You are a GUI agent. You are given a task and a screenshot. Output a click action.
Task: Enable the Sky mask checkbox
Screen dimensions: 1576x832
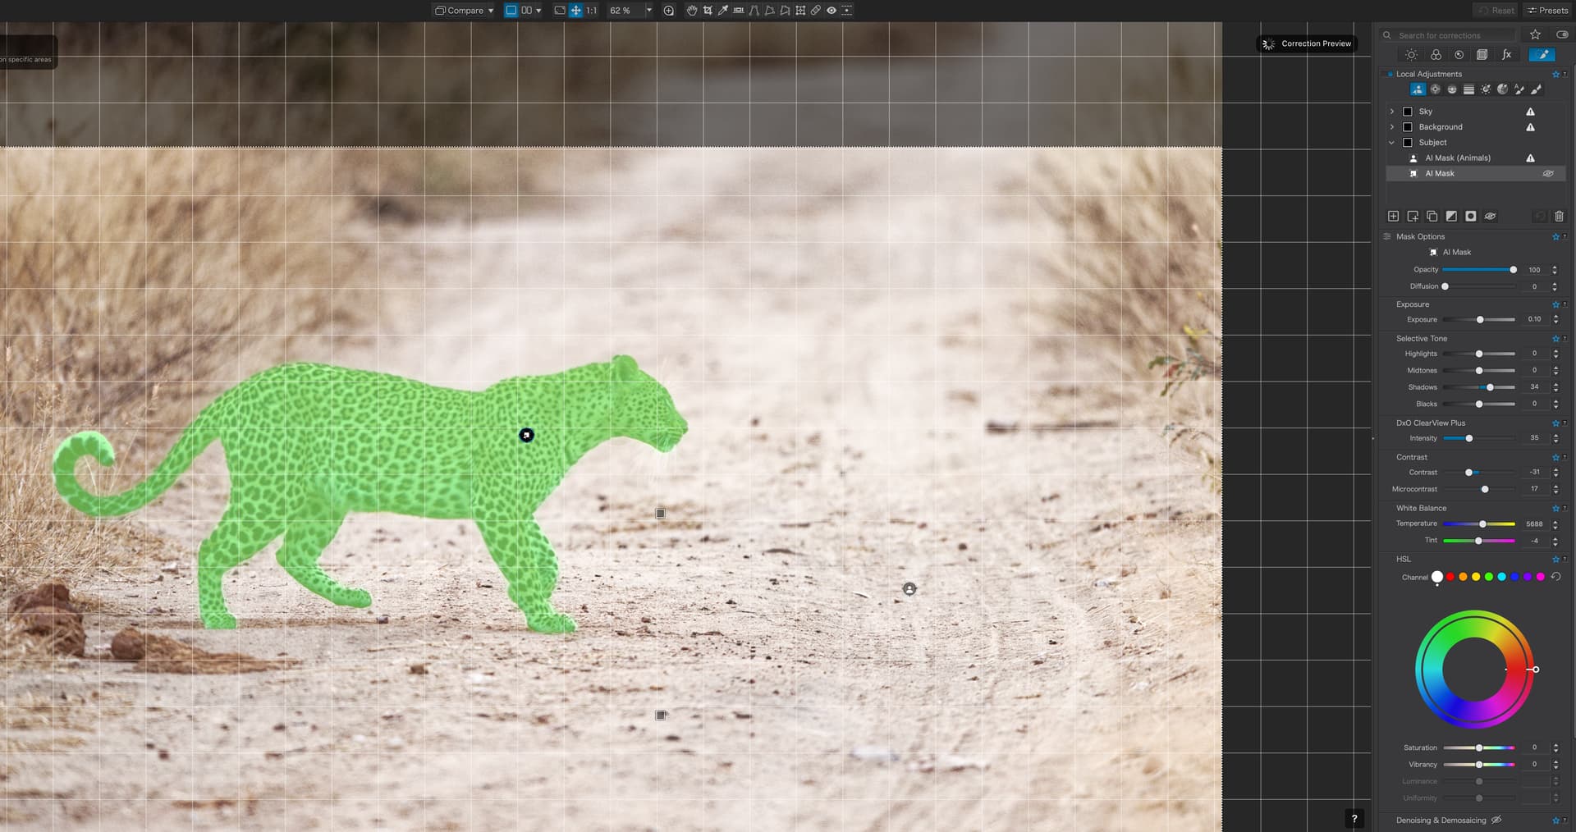click(1408, 112)
